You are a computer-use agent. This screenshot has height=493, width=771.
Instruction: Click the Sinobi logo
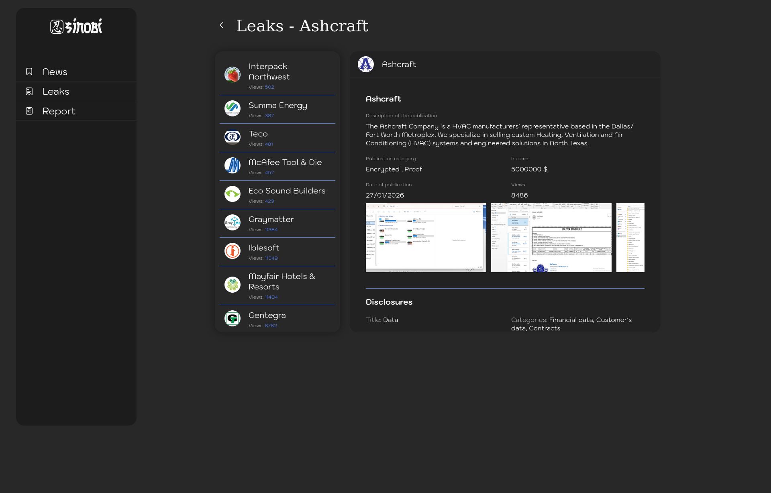pyautogui.click(x=76, y=26)
